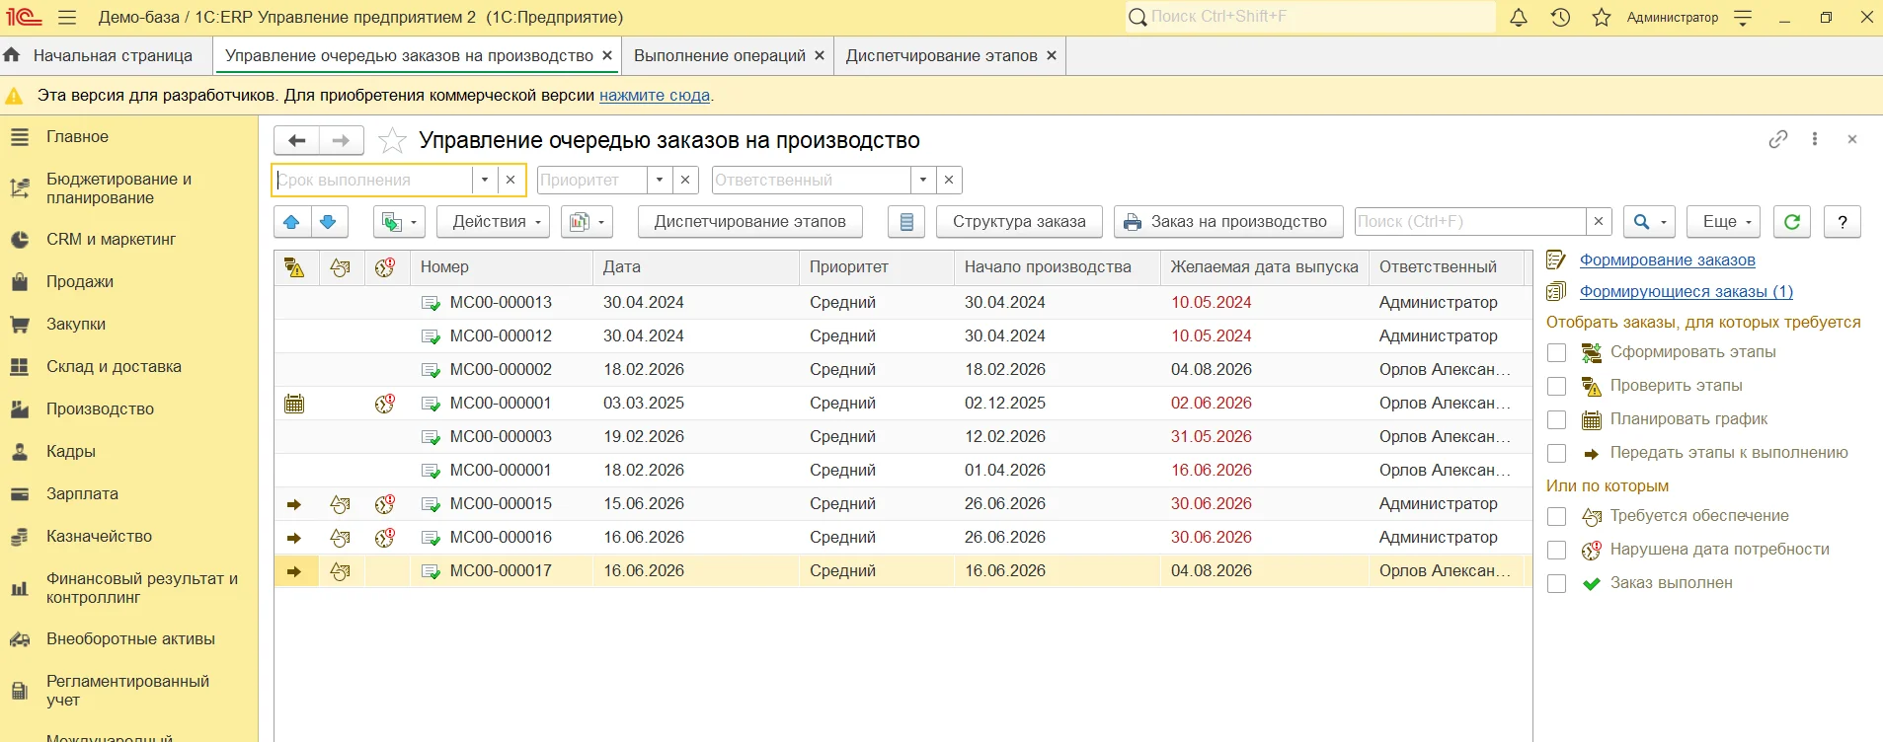The height and width of the screenshot is (742, 1883).
Task: Click supply icon in МС00-000016 row
Action: click(x=341, y=538)
